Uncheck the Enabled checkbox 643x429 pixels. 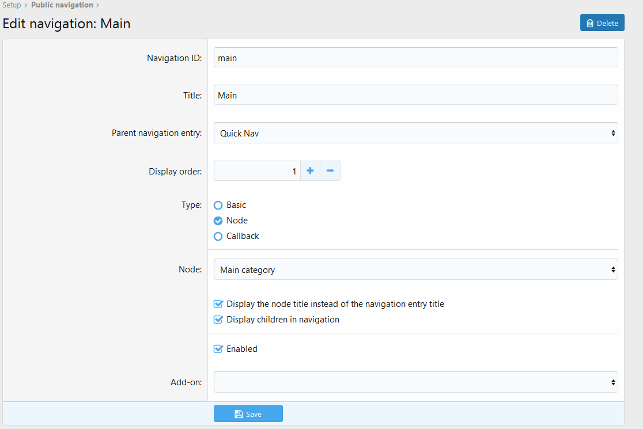click(218, 349)
